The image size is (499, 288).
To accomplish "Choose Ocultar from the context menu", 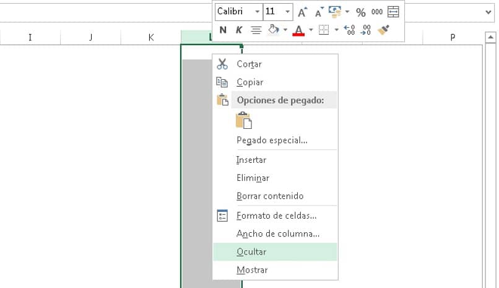I will pos(251,251).
